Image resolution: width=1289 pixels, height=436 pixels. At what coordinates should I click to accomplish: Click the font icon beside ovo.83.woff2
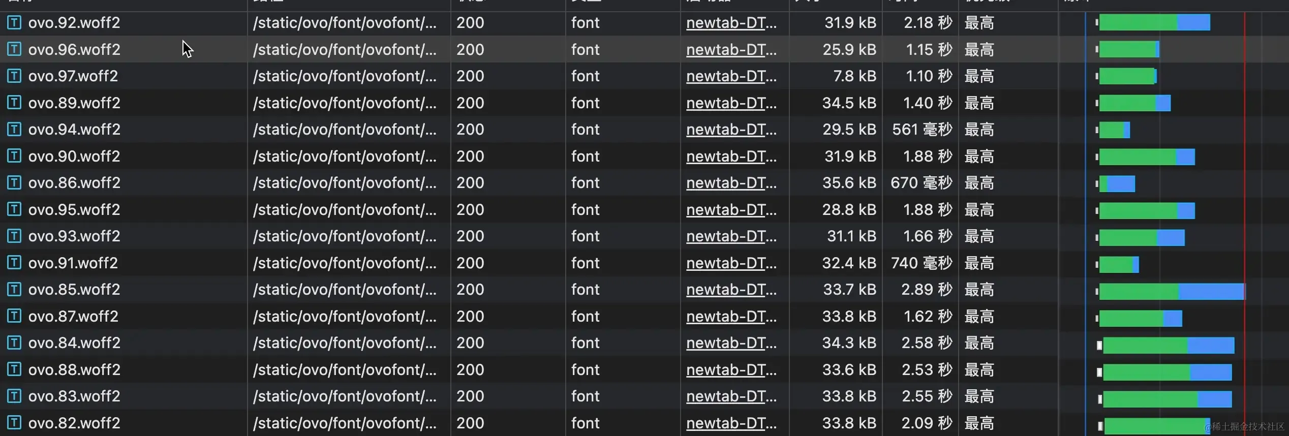click(14, 396)
